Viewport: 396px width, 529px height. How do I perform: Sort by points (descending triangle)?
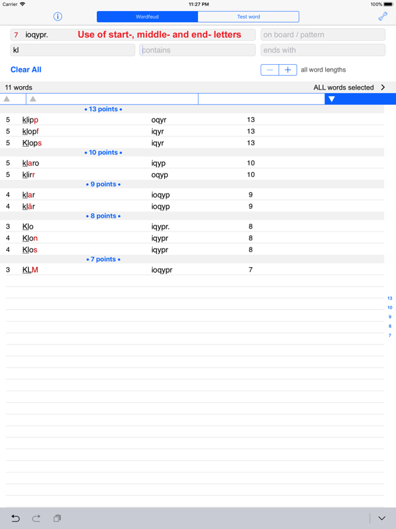[x=331, y=99]
